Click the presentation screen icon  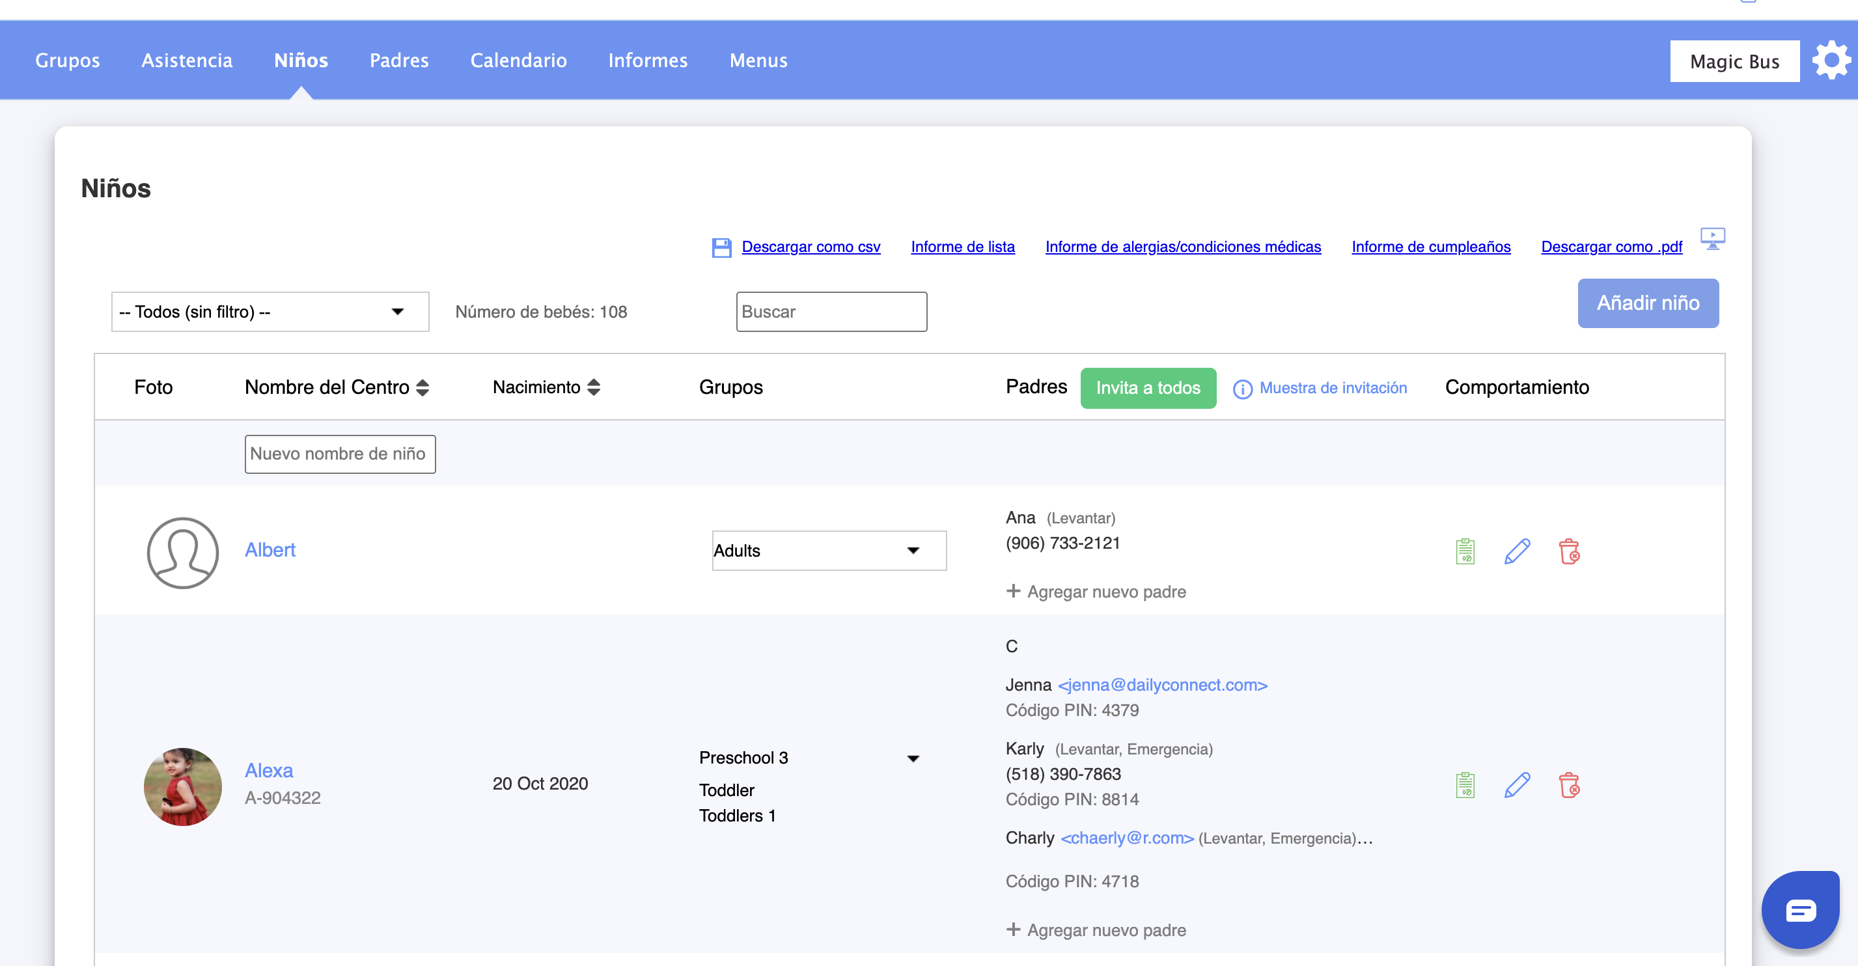pyautogui.click(x=1712, y=238)
